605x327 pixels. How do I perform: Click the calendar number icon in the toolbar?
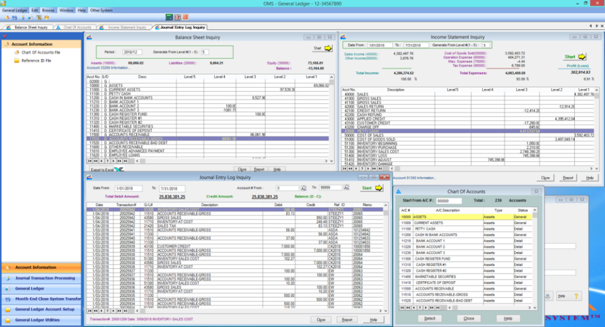[x=177, y=18]
